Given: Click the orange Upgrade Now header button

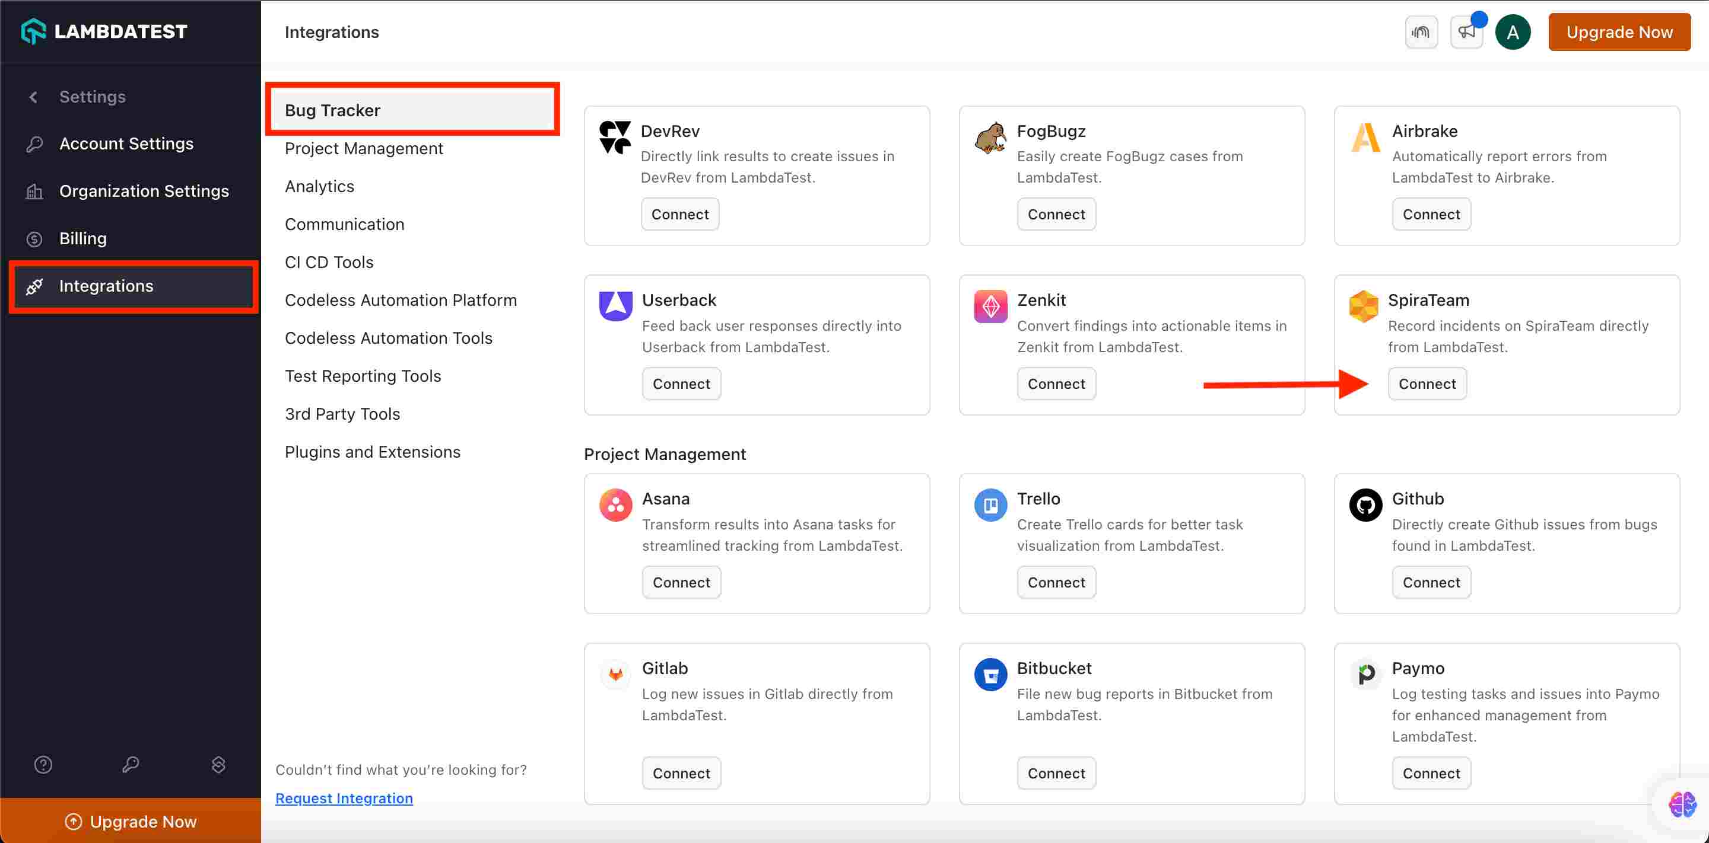Looking at the screenshot, I should [x=1619, y=32].
